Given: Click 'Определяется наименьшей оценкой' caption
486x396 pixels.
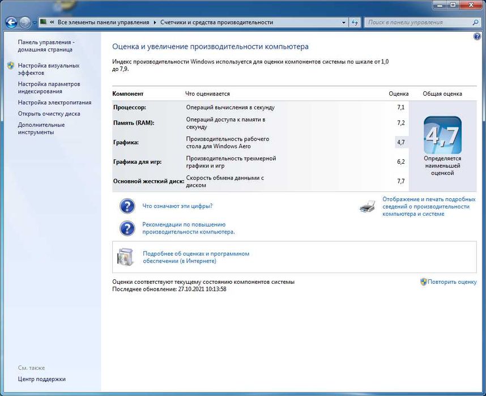Looking at the screenshot, I should 442,165.
